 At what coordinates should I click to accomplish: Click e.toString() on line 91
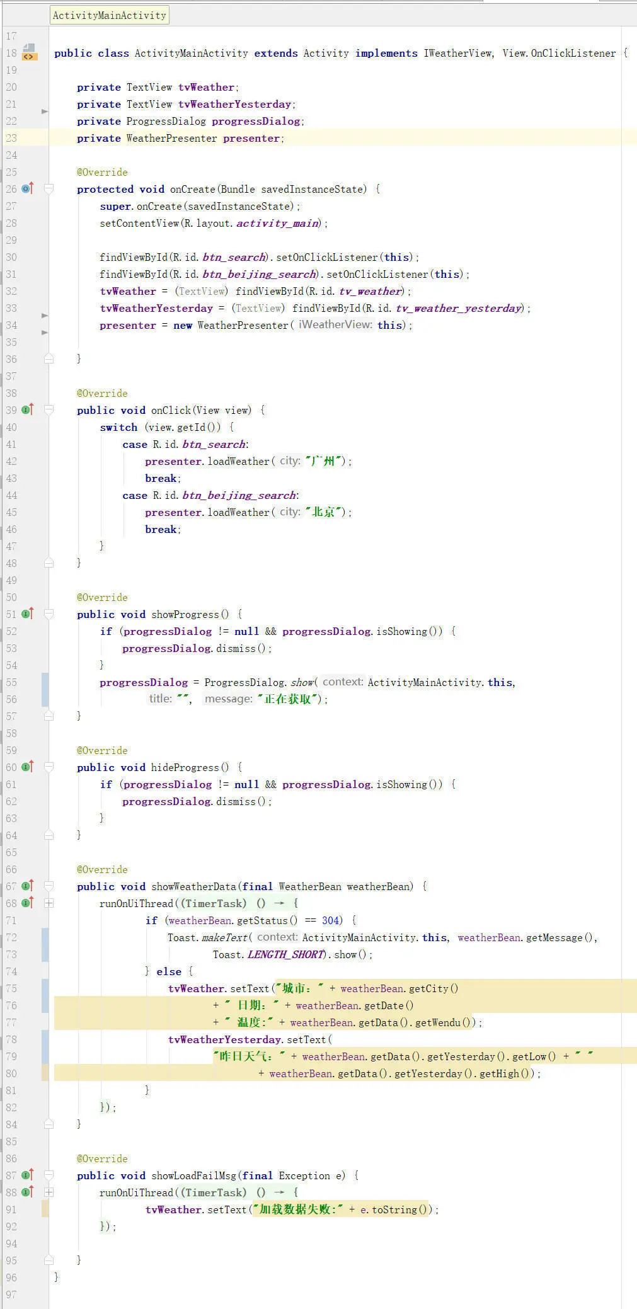[394, 1209]
